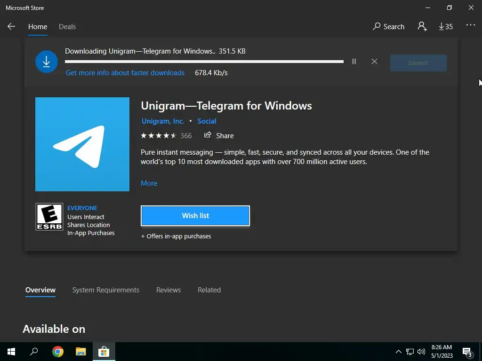This screenshot has width=482, height=361.
Task: Open network status tray icon
Action: pos(410,352)
